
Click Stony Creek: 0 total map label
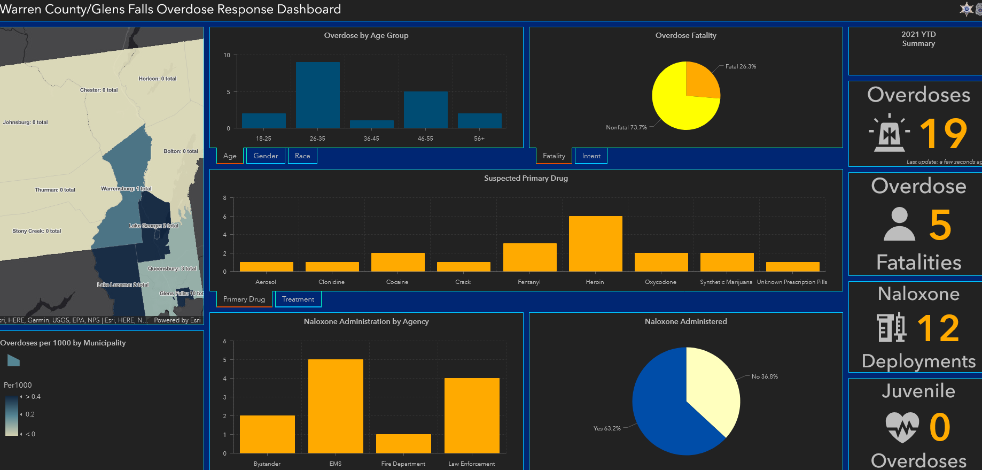coord(37,231)
